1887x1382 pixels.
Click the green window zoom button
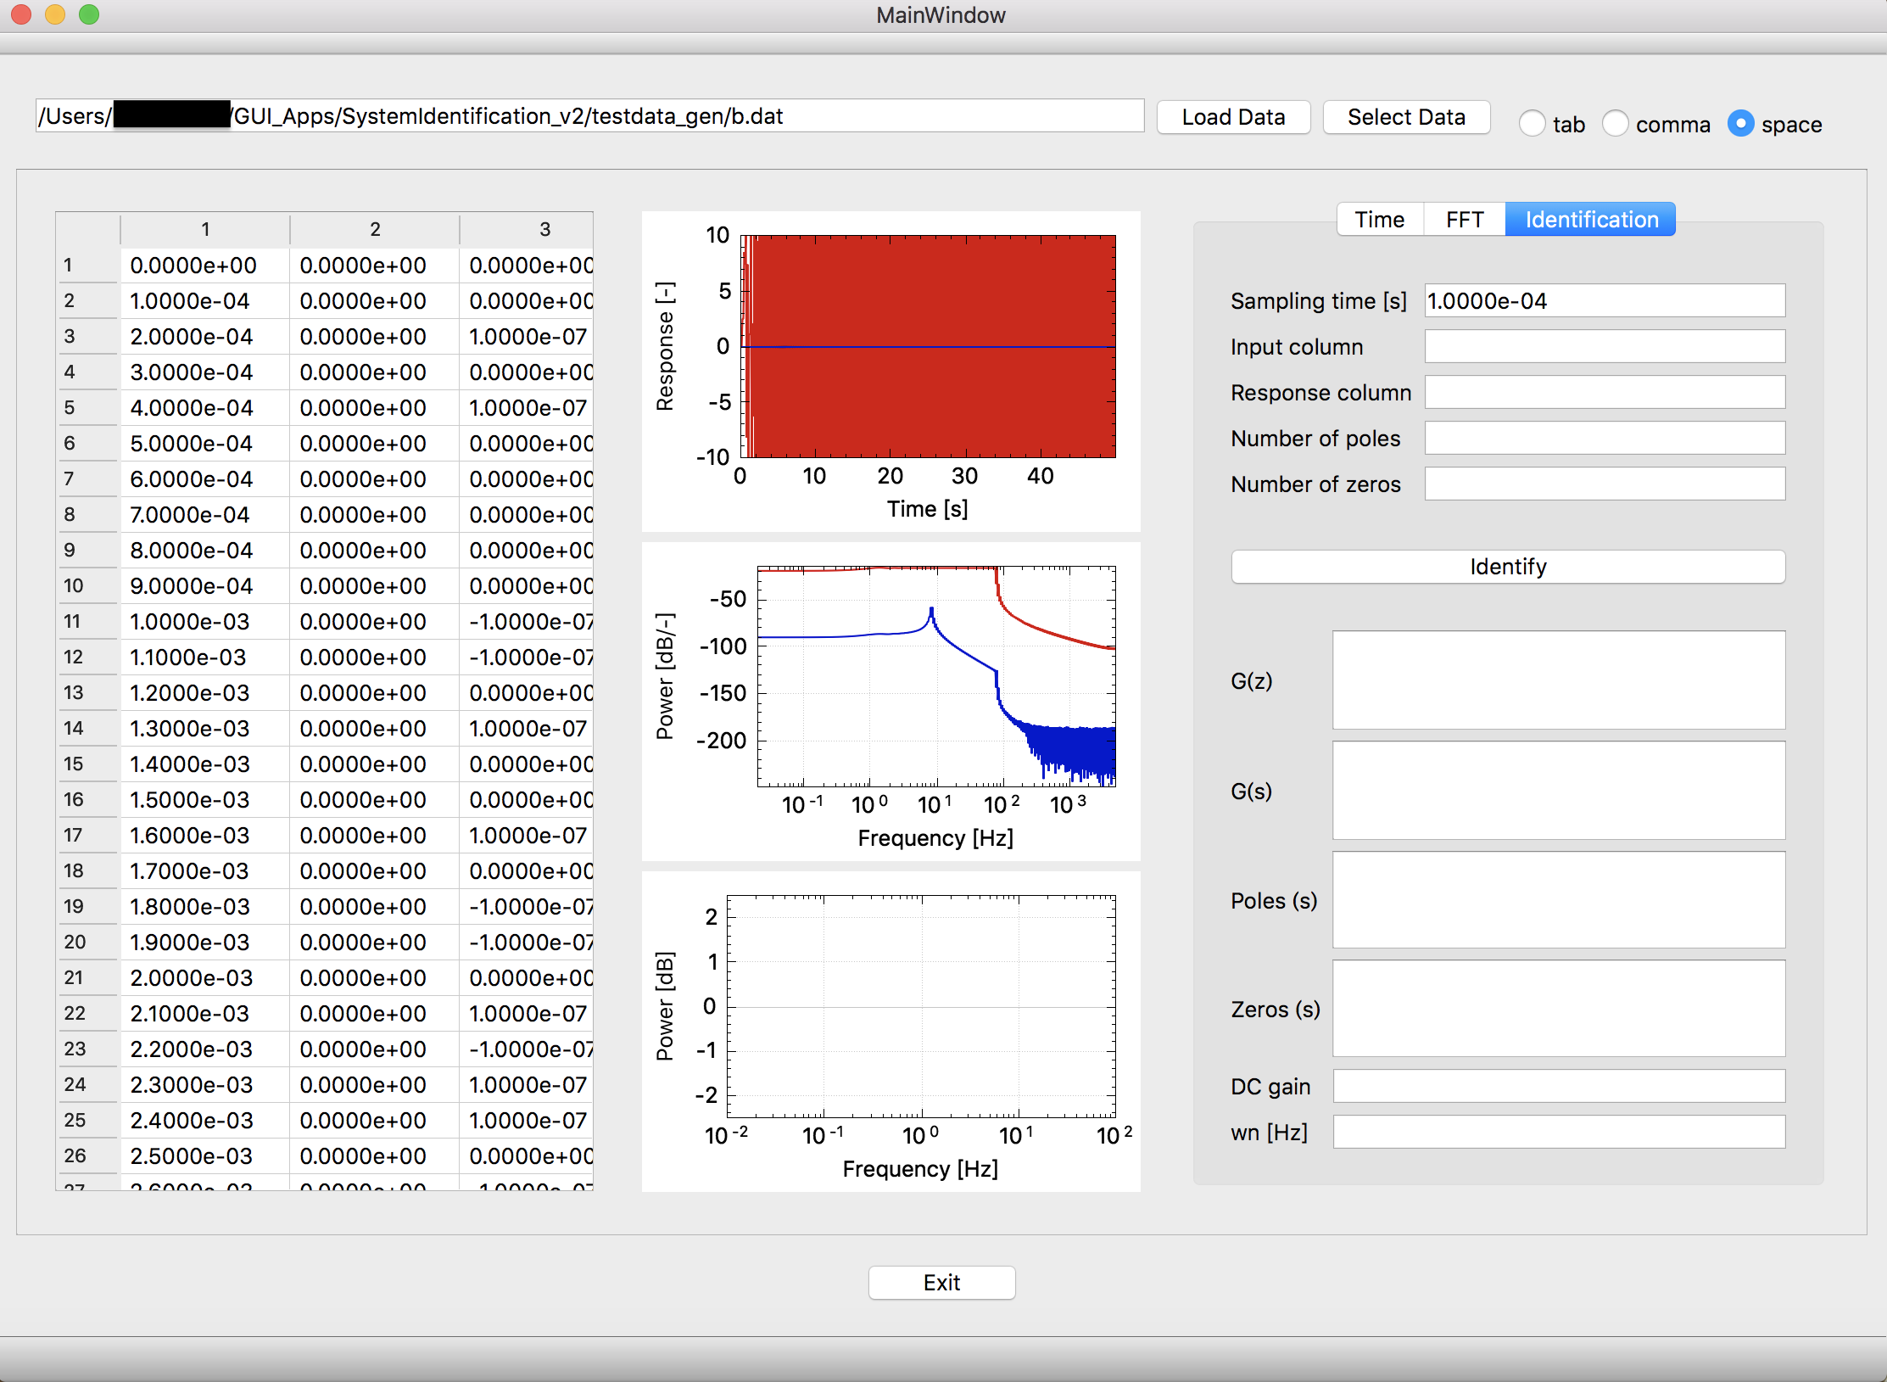pos(89,14)
